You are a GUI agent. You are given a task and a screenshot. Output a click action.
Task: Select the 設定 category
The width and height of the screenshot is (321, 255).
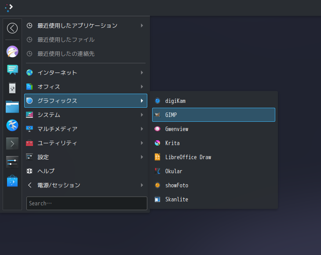click(x=86, y=157)
